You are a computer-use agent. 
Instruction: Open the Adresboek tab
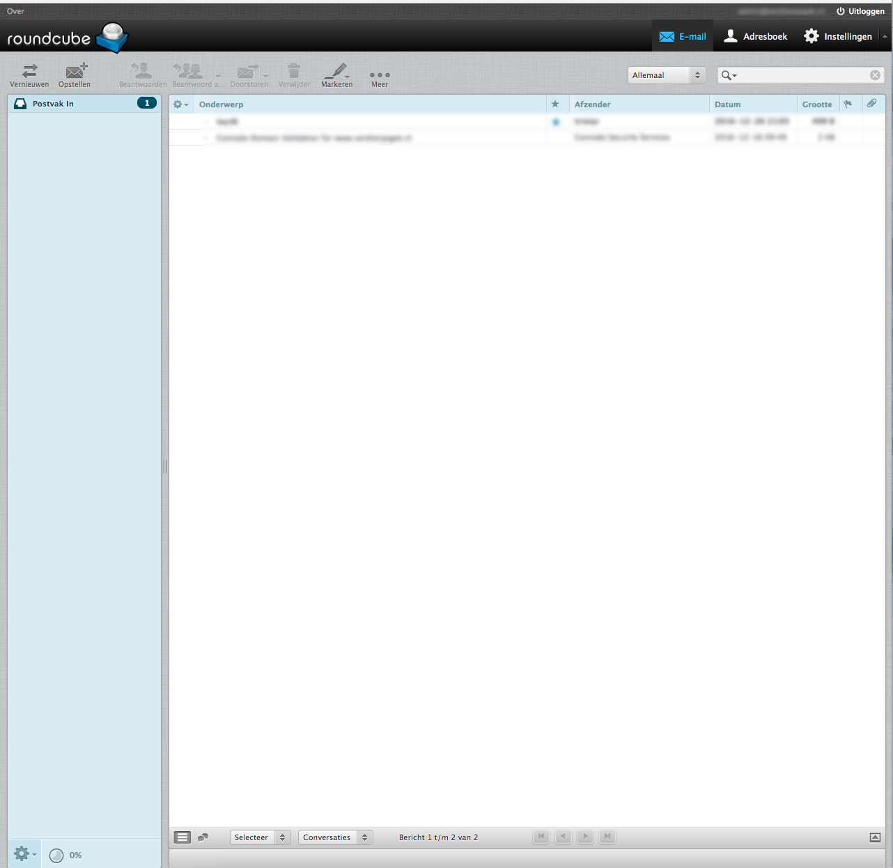(756, 36)
